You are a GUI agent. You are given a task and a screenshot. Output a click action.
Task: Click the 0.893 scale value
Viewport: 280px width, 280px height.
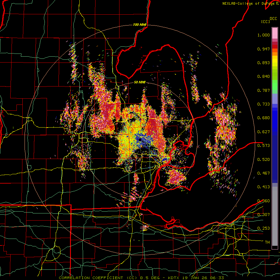pyautogui.click(x=264, y=63)
